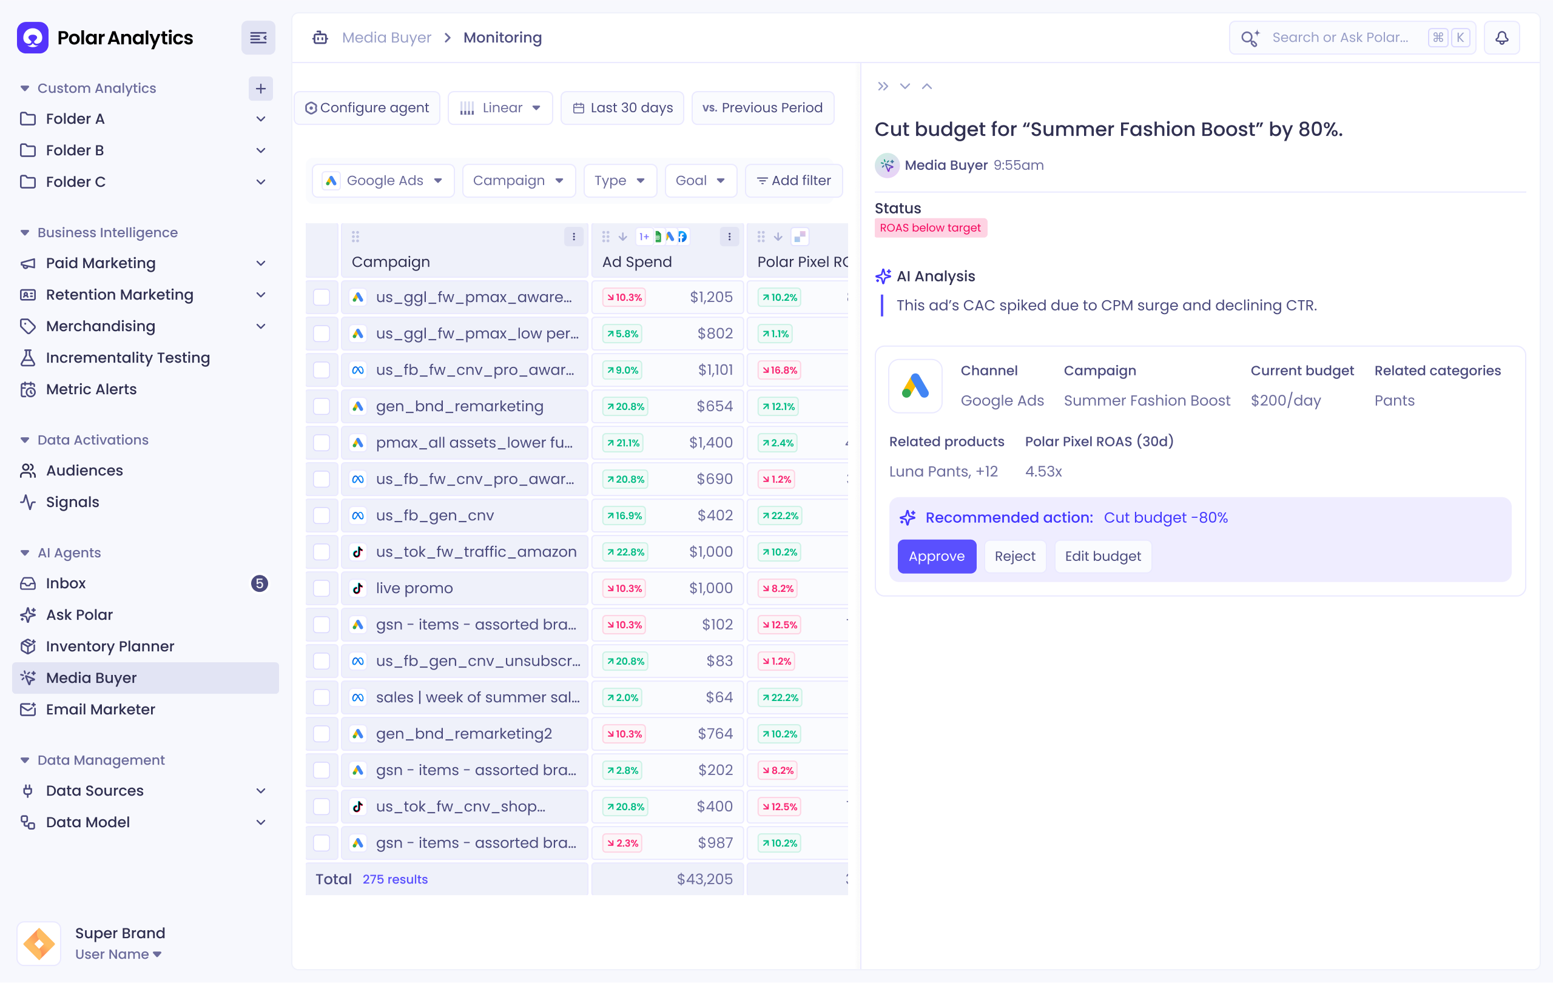Sort Polar Pixel ROAS column arrow icon
Viewport: 1553px width, 983px height.
778,237
